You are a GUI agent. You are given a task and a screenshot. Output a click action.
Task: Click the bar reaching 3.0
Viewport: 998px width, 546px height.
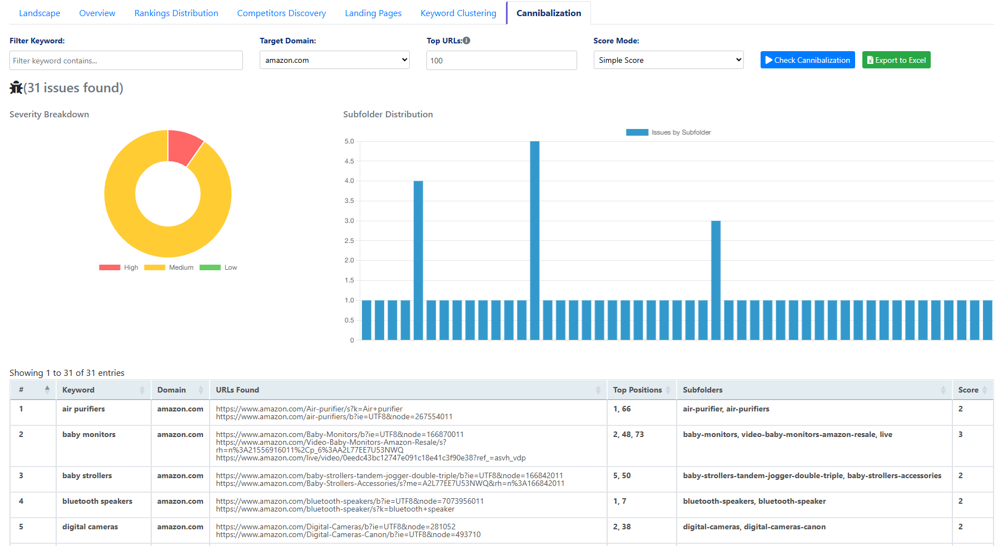[716, 280]
